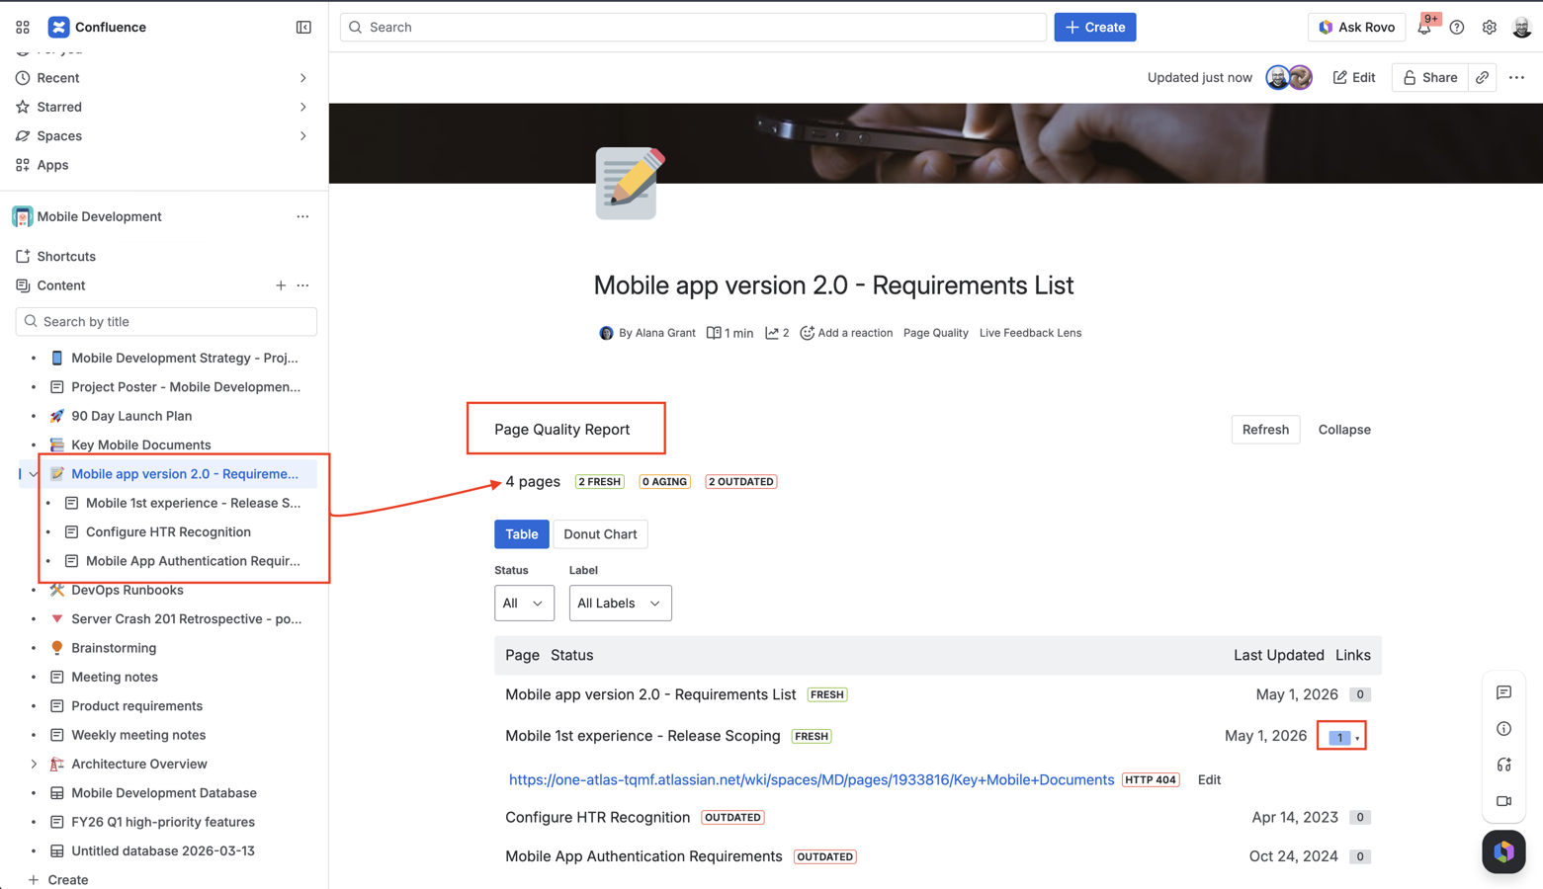Screen dimensions: 1543x889
Task: Open the help question mark icon
Action: (1457, 28)
